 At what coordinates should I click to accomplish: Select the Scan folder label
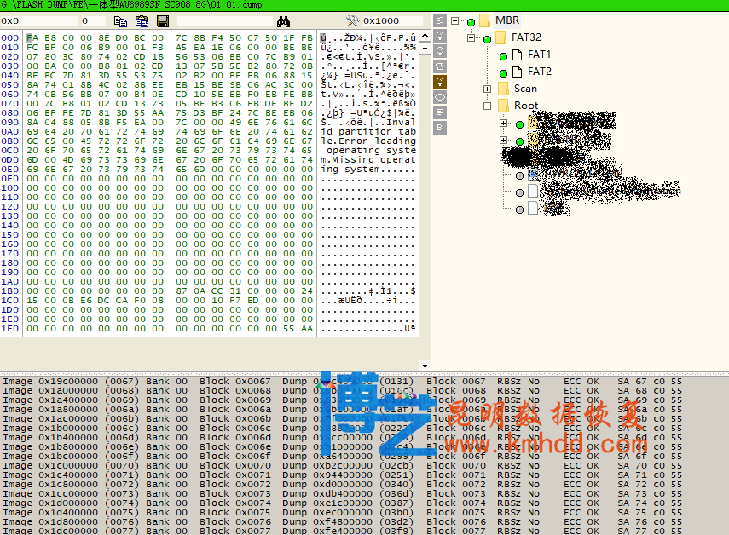(525, 89)
